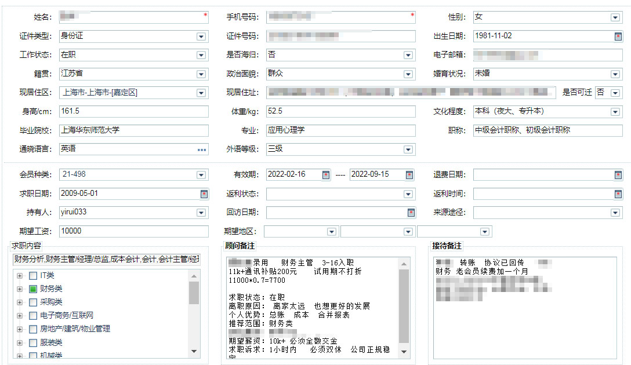The width and height of the screenshot is (631, 365).
Task: Click the 期望工资 field showing 10000
Action: click(x=133, y=231)
